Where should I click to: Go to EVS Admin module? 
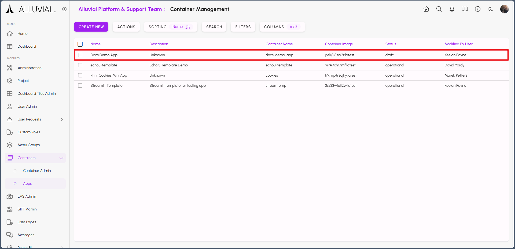click(x=27, y=197)
